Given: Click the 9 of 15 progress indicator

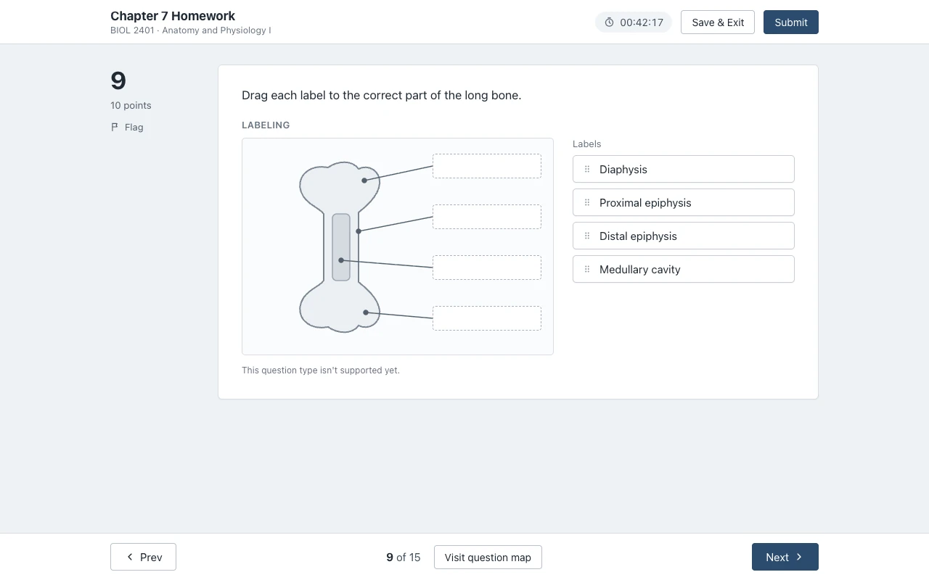Looking at the screenshot, I should point(404,557).
